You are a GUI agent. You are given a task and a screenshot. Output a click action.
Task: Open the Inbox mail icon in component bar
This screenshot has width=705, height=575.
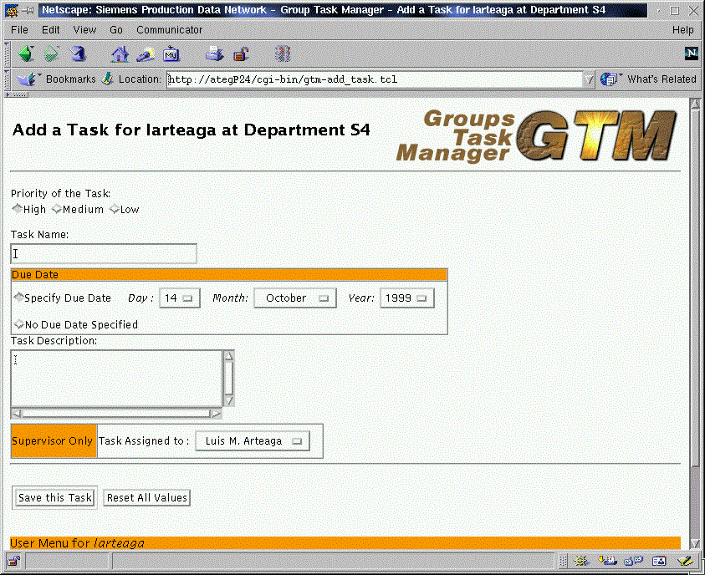point(607,561)
